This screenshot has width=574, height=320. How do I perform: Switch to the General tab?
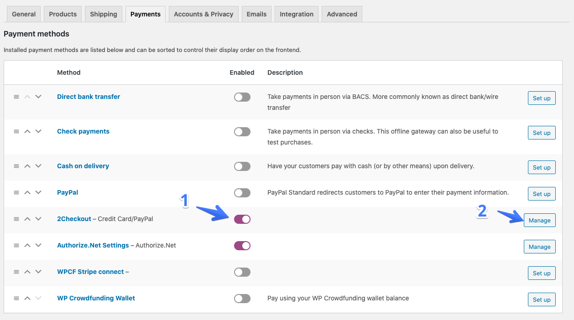24,14
